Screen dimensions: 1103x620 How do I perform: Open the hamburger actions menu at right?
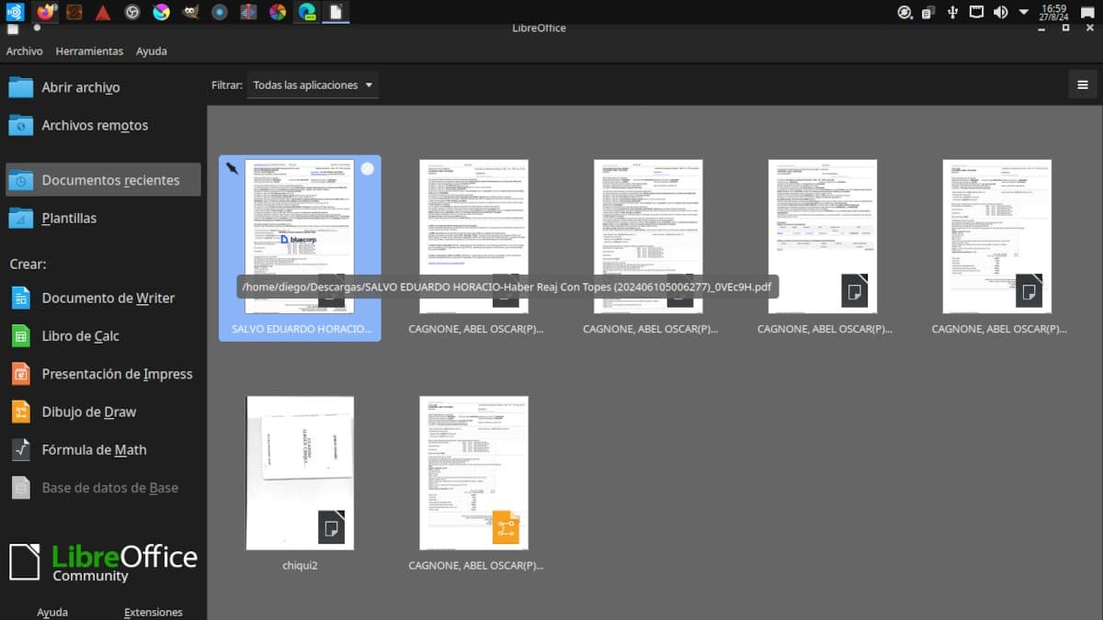tap(1082, 85)
